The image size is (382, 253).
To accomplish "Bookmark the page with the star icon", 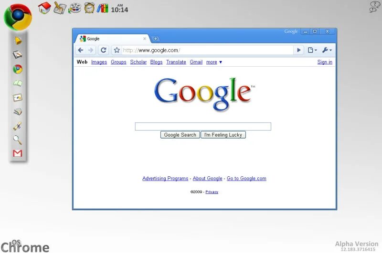I will coord(117,50).
